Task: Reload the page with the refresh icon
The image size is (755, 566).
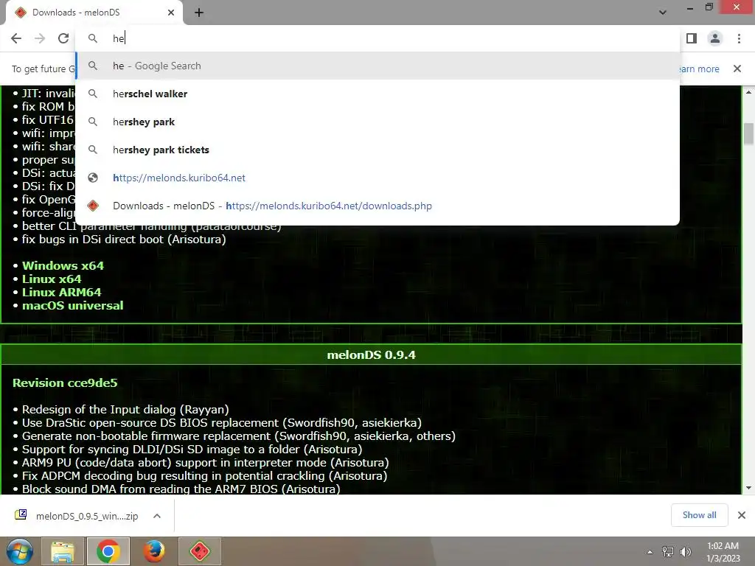Action: [x=63, y=38]
